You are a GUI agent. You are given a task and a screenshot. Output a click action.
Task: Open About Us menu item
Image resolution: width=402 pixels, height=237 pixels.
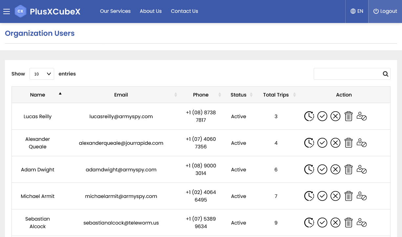[151, 11]
